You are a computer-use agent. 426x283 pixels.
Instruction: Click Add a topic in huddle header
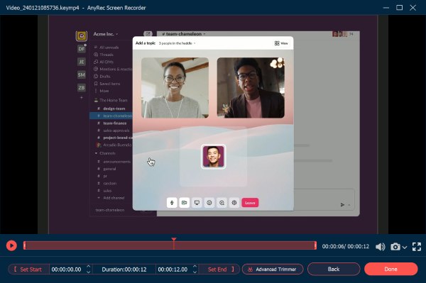point(146,43)
